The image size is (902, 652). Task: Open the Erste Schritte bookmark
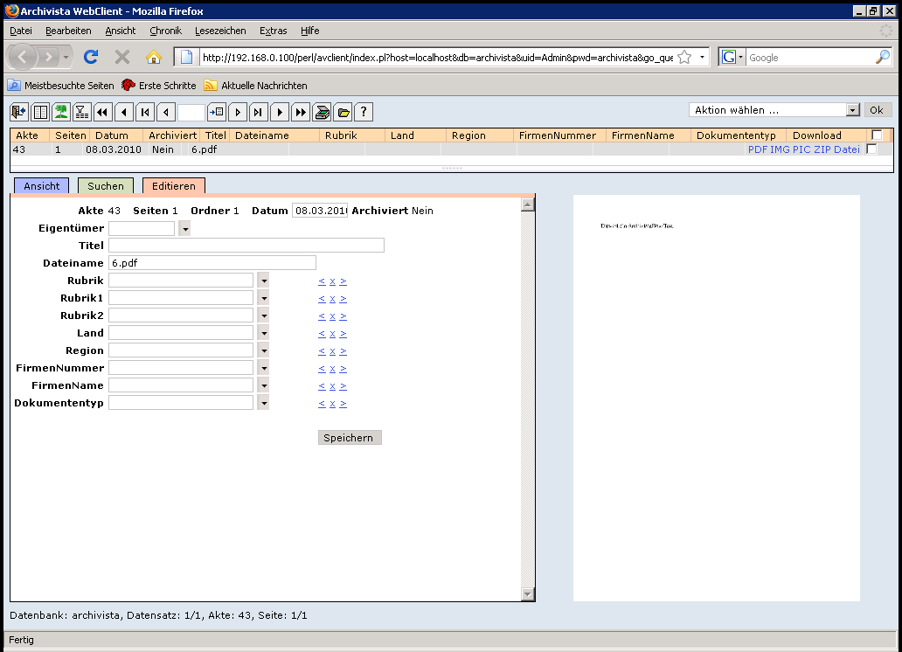[159, 85]
